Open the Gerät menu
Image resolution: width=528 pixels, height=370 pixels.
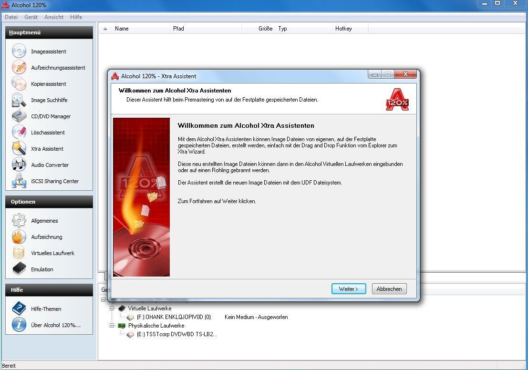coord(31,17)
